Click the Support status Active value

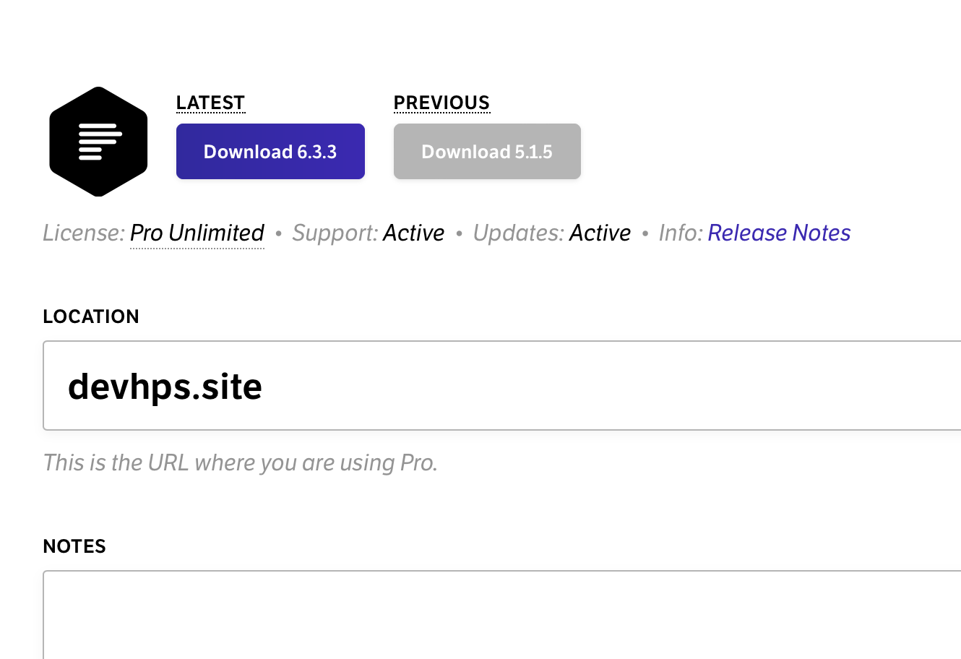point(413,233)
